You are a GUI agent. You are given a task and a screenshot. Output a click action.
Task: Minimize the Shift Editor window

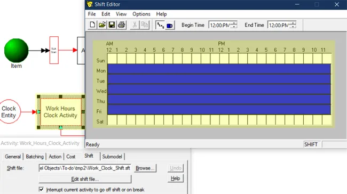(297, 4)
